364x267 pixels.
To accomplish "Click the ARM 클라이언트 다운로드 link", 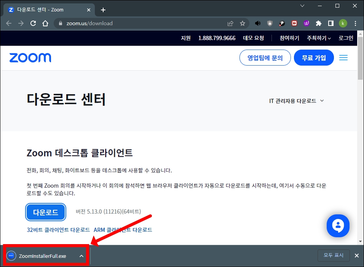I will pyautogui.click(x=123, y=230).
